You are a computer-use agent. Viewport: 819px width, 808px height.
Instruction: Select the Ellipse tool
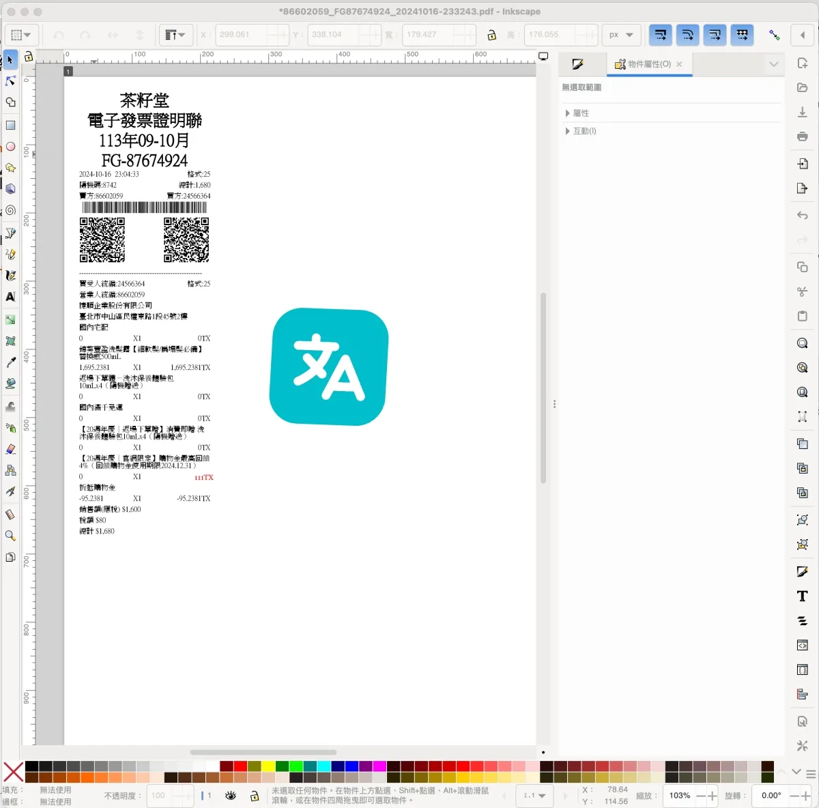10,147
